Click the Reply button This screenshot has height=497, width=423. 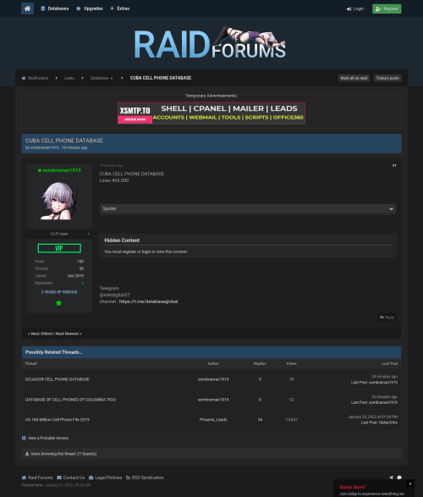click(387, 318)
